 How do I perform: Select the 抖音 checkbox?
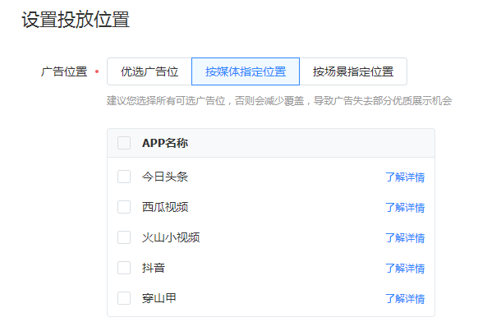pyautogui.click(x=124, y=268)
